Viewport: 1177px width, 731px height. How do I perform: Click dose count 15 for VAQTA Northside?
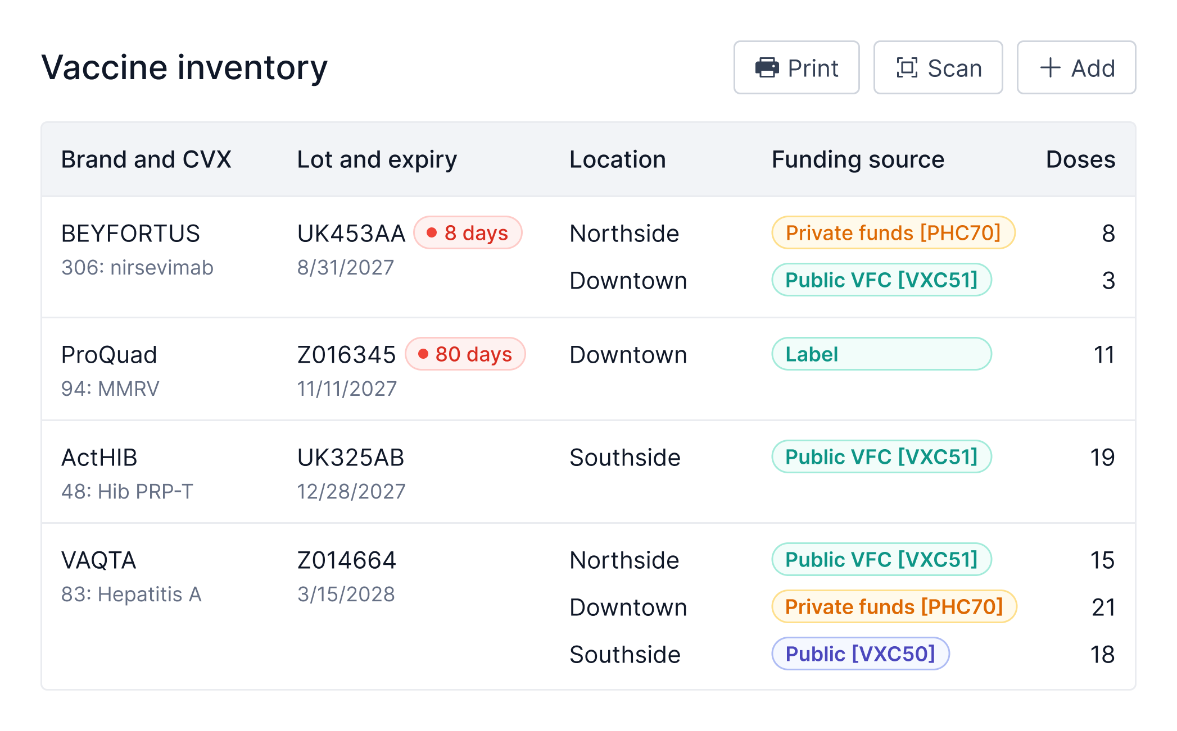(1103, 560)
